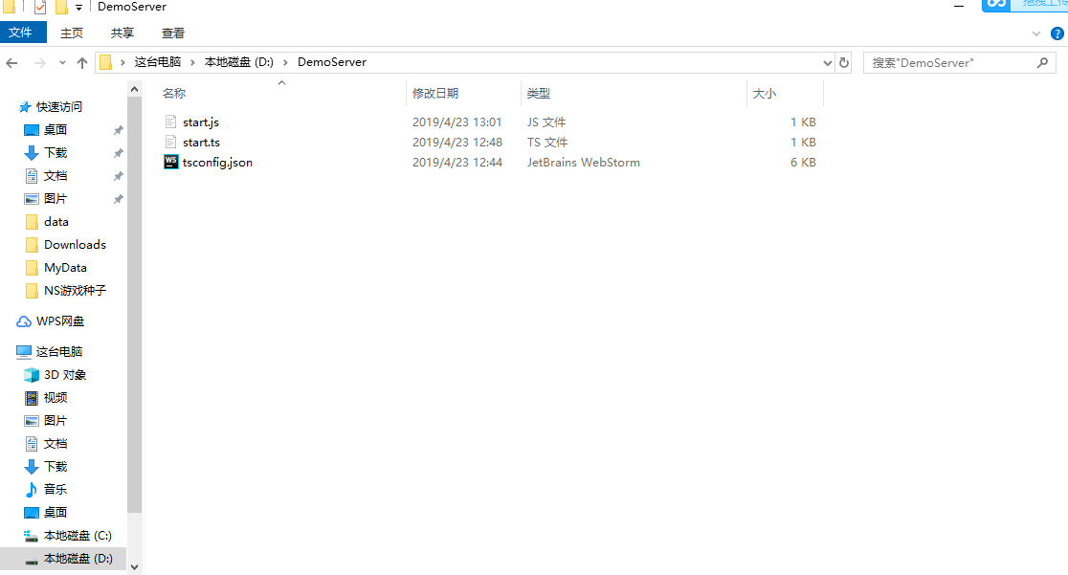
Task: Open WPS网盘 in the navigation pane
Action: pos(60,321)
